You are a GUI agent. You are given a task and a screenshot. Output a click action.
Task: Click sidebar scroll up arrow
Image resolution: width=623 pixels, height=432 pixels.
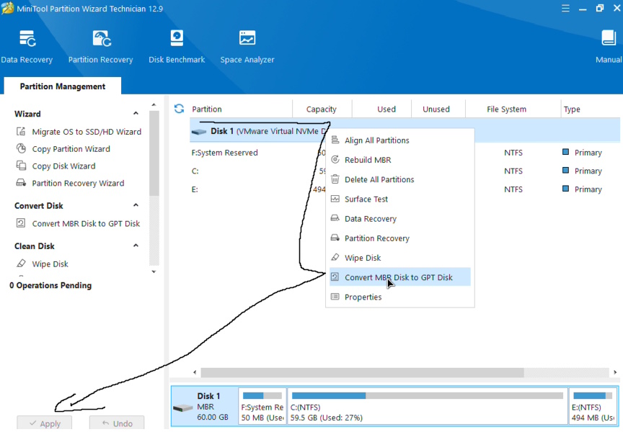(x=154, y=104)
